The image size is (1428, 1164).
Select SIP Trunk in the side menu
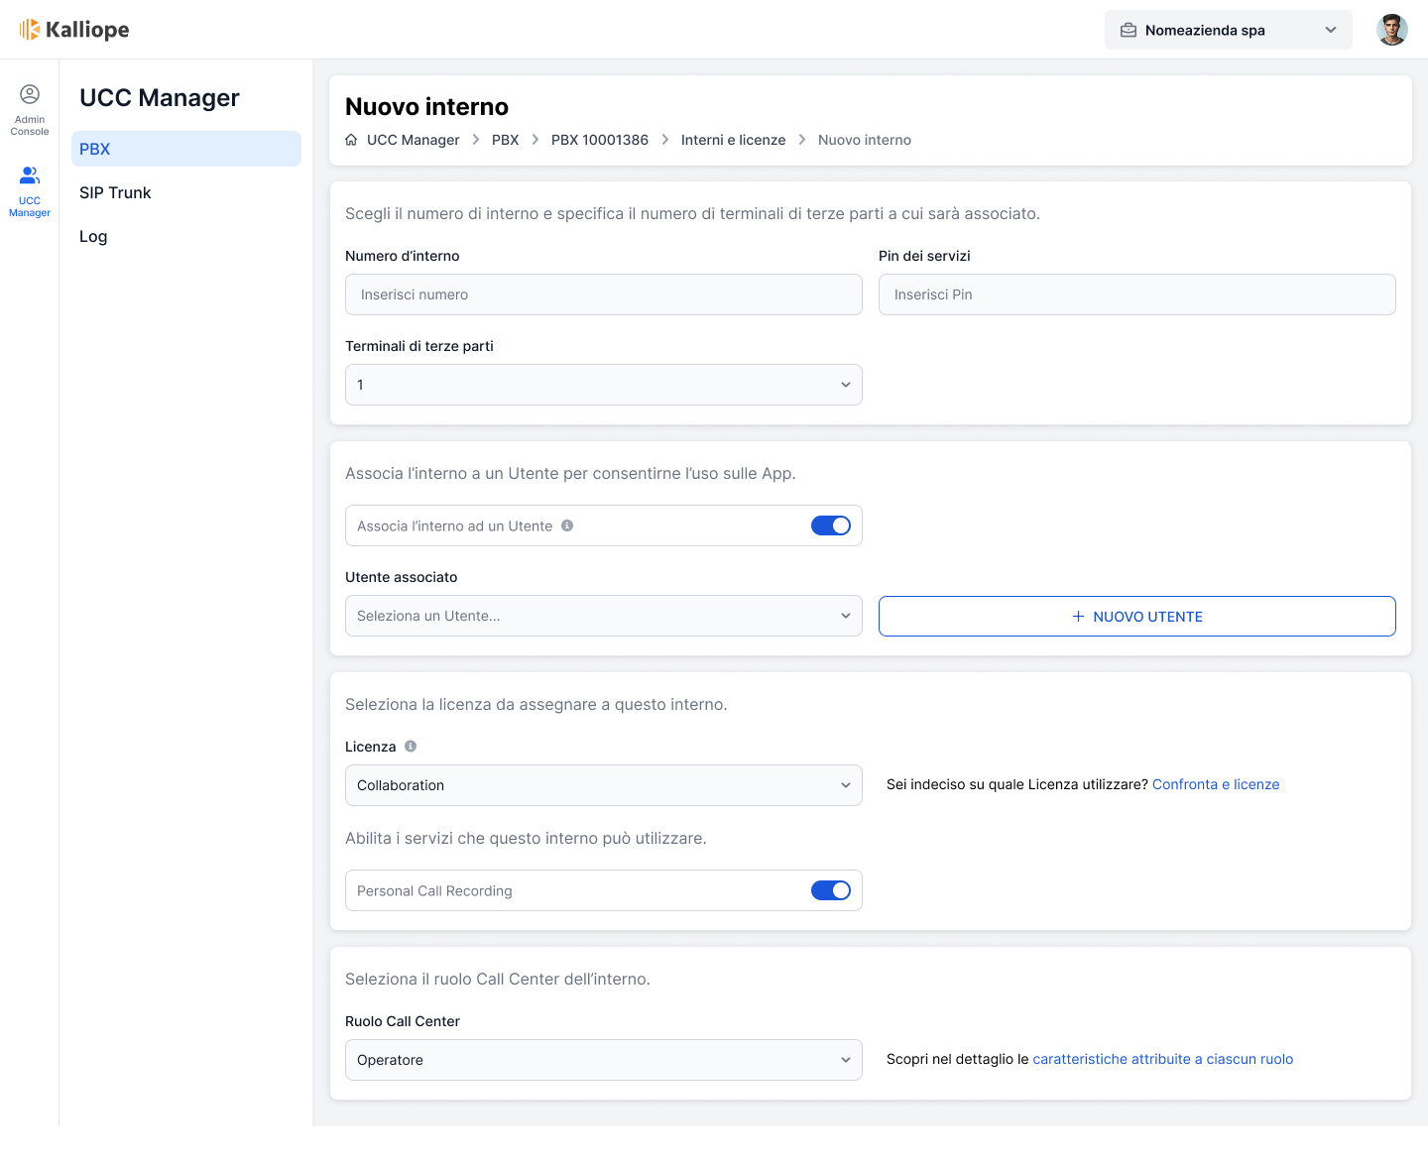[115, 192]
